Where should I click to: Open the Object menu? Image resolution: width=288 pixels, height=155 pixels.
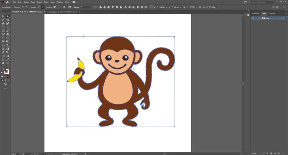26,2
